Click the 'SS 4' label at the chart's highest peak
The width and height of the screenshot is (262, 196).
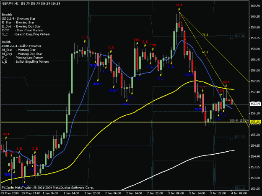click(x=179, y=5)
